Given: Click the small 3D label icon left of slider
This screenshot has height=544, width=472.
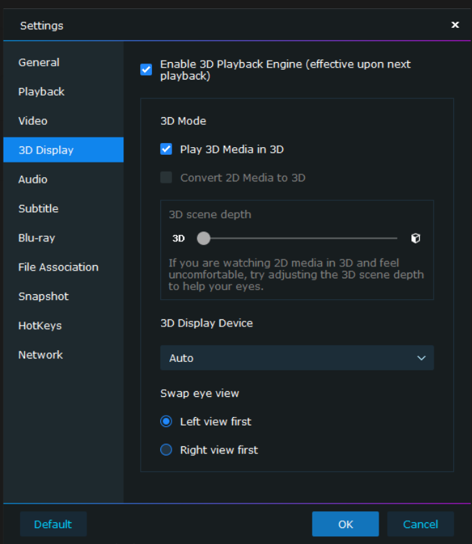Looking at the screenshot, I should tap(178, 239).
